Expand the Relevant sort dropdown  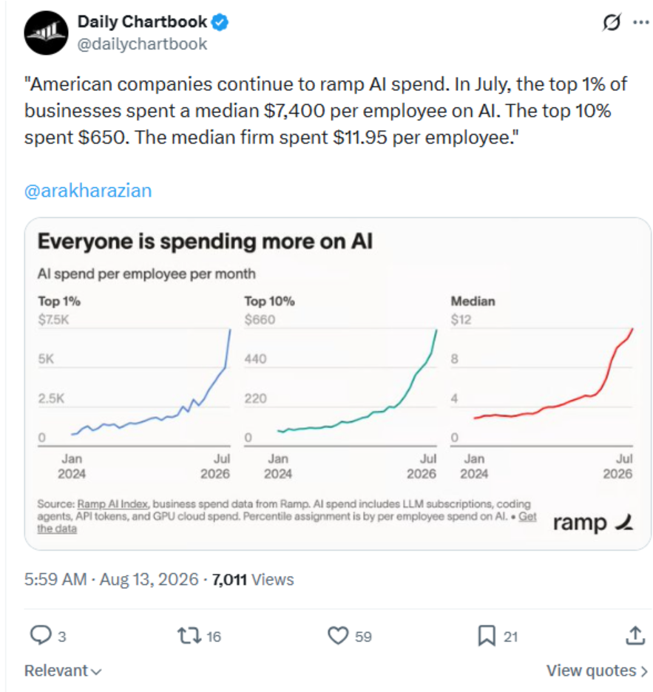[x=63, y=671]
